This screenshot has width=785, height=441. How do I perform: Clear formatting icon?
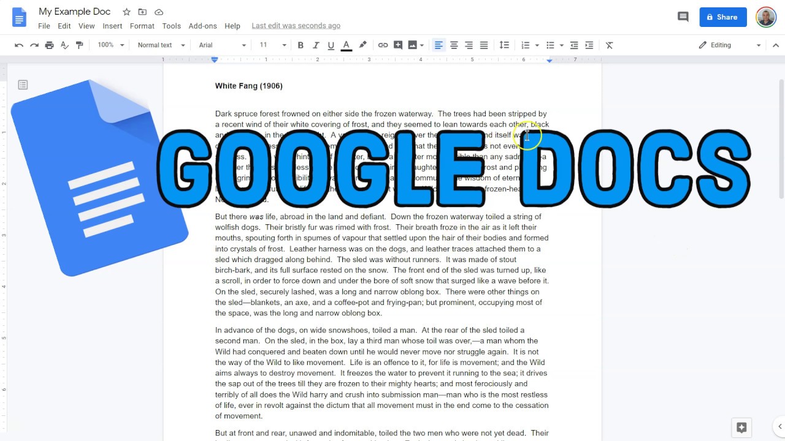click(609, 45)
